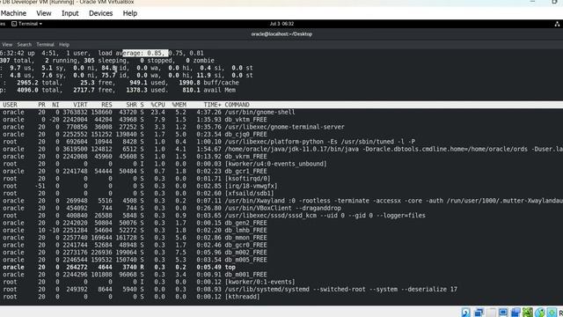Select the [xfsaild/sdb1] process row
This screenshot has height=317, width=563.
[281, 194]
